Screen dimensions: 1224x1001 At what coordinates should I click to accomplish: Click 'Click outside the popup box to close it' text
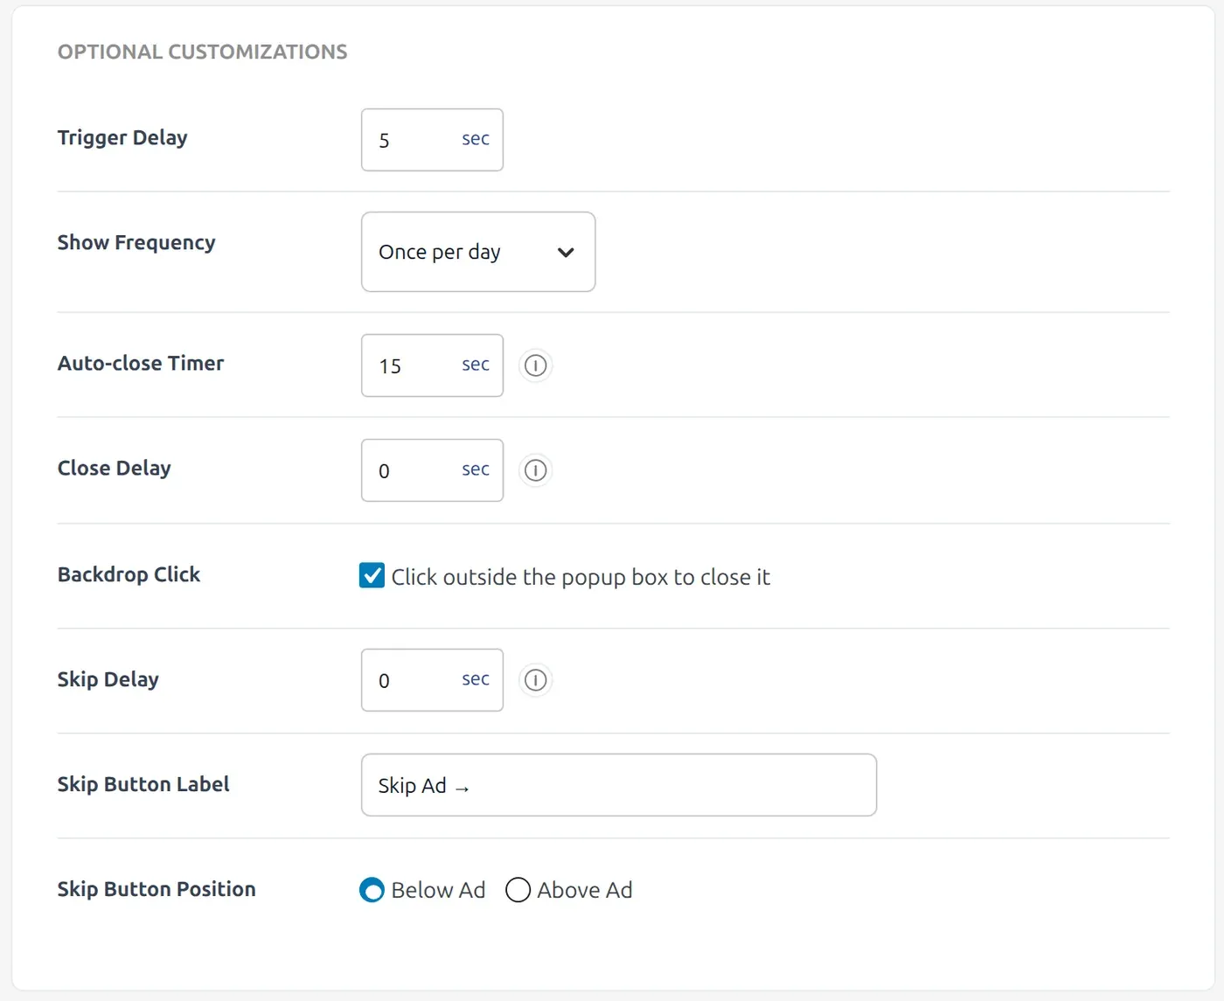(581, 577)
